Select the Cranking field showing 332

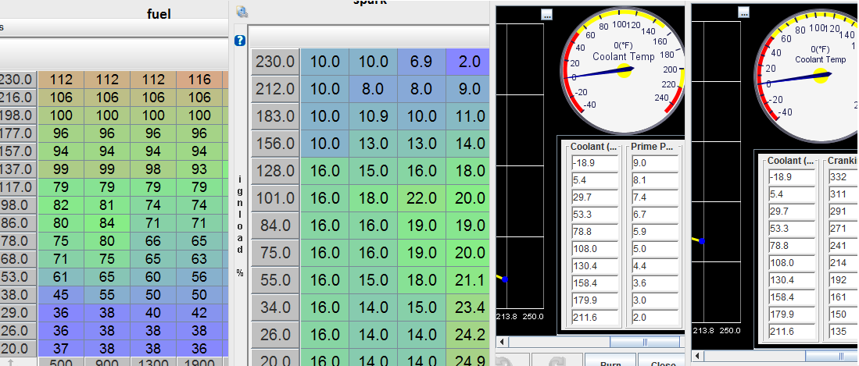(x=843, y=177)
